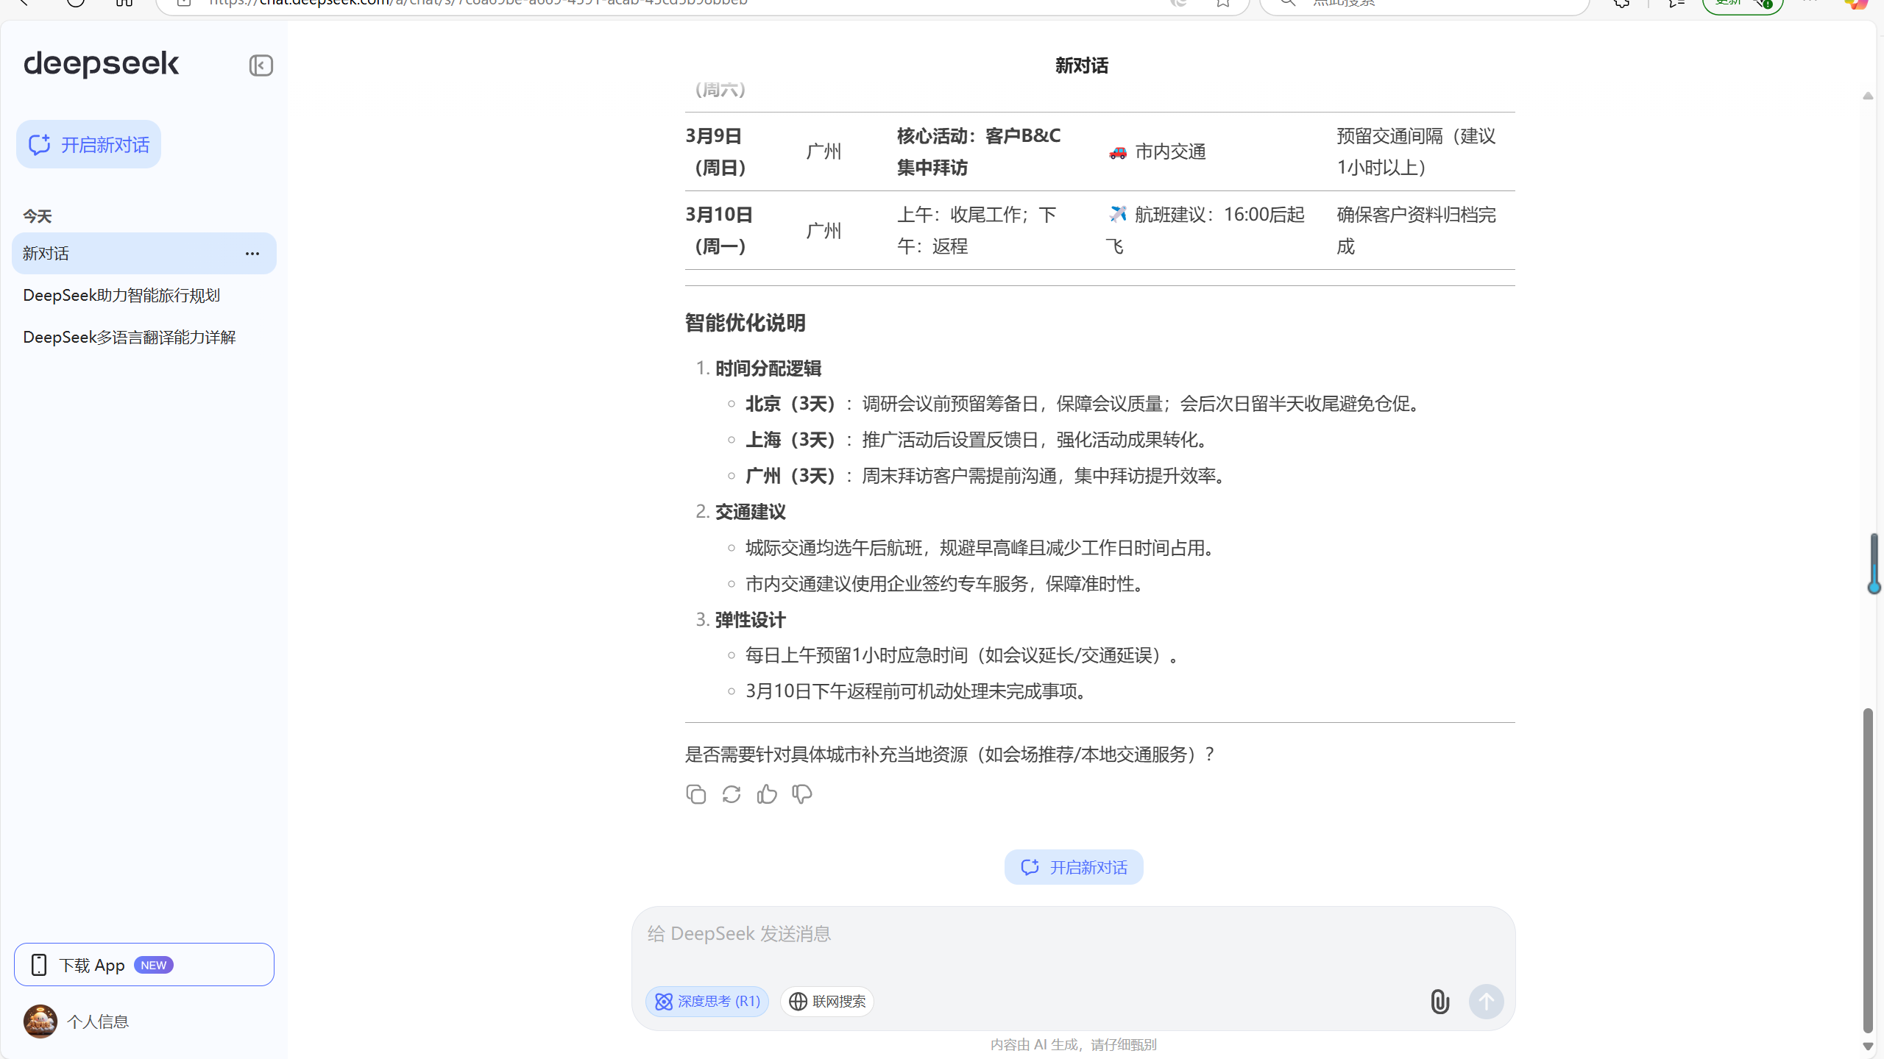This screenshot has width=1884, height=1059.
Task: Collapse the sidebar with the panel icon
Action: (x=261, y=65)
